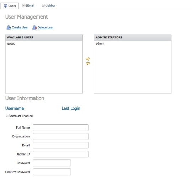Focus the Confirm Password field

(x=52, y=172)
